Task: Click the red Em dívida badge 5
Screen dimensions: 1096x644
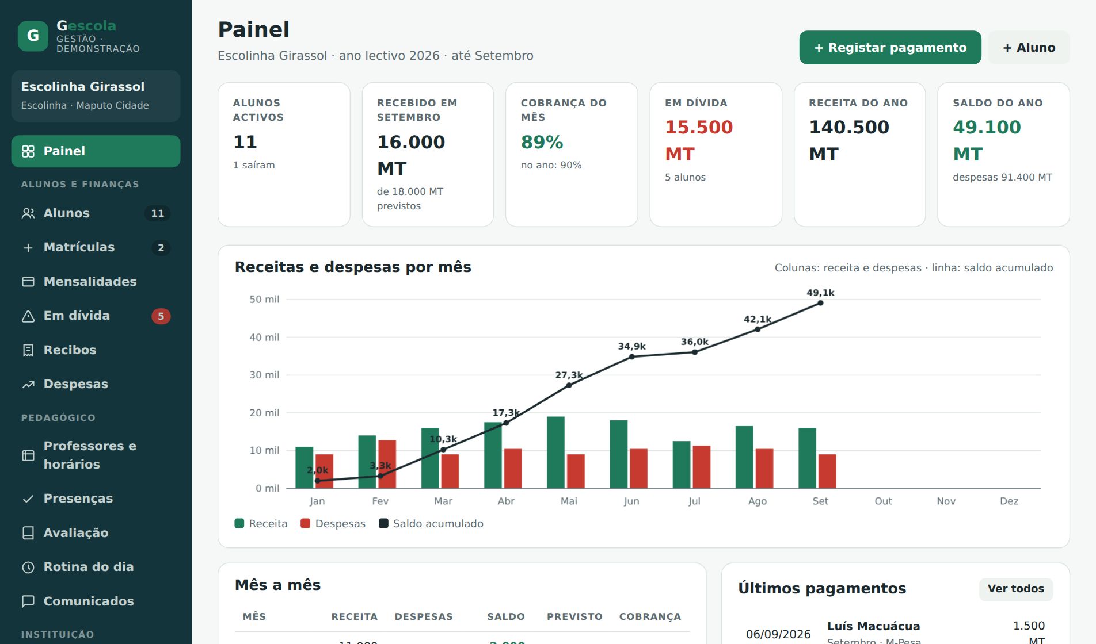Action: pos(161,316)
